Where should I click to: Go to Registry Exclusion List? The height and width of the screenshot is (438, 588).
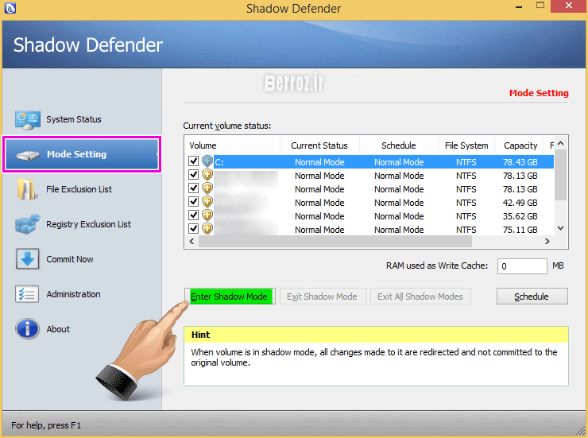click(x=88, y=224)
